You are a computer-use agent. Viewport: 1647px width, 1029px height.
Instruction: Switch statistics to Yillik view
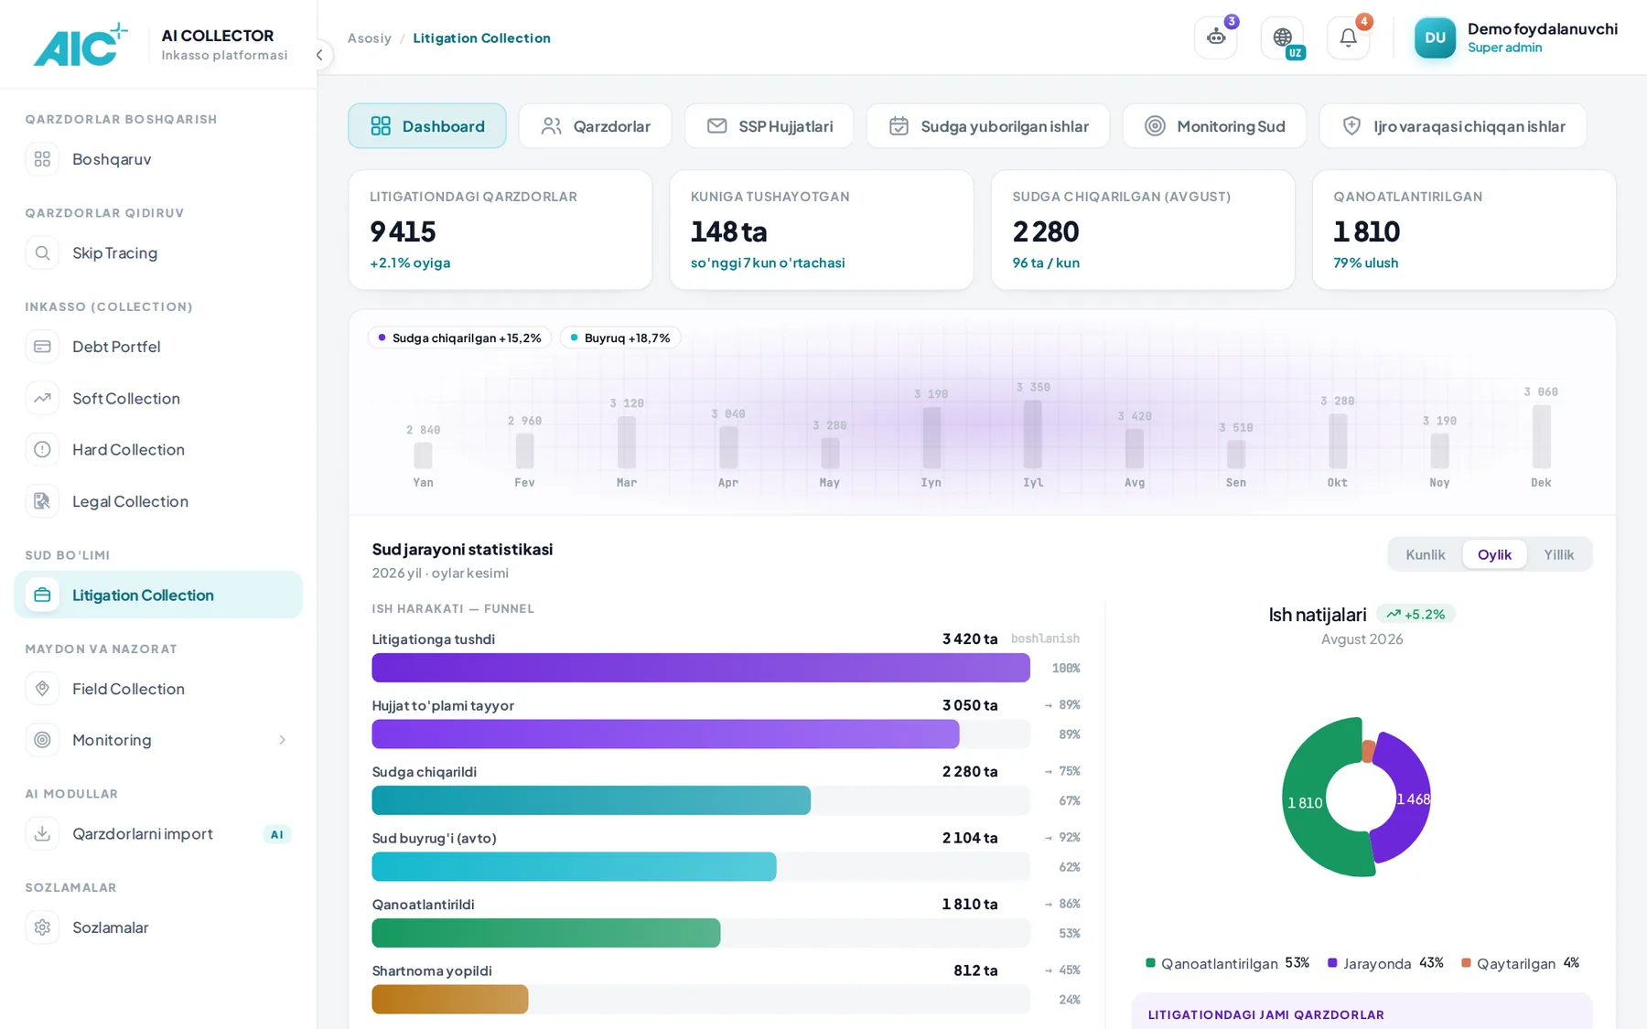click(1558, 554)
